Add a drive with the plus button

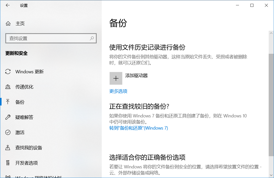[x=116, y=78]
